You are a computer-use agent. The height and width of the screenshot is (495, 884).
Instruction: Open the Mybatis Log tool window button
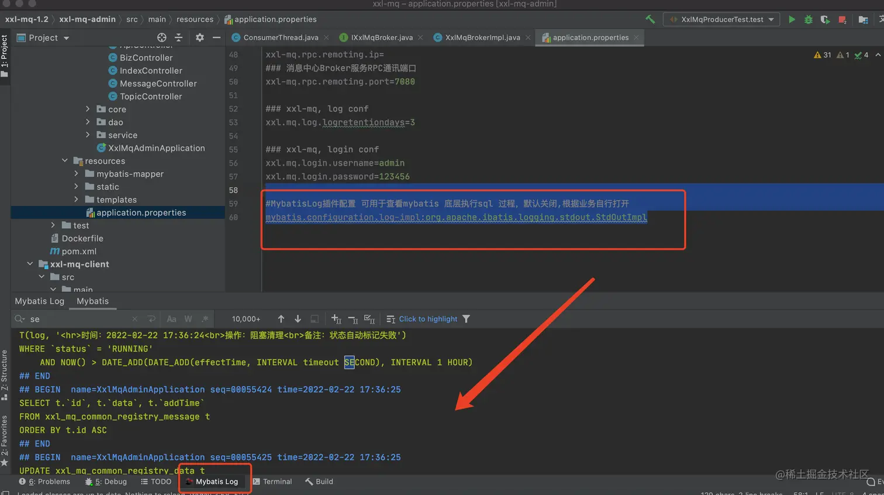(212, 482)
